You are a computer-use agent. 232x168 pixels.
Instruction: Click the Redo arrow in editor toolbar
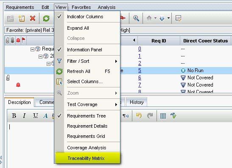coord(150,115)
